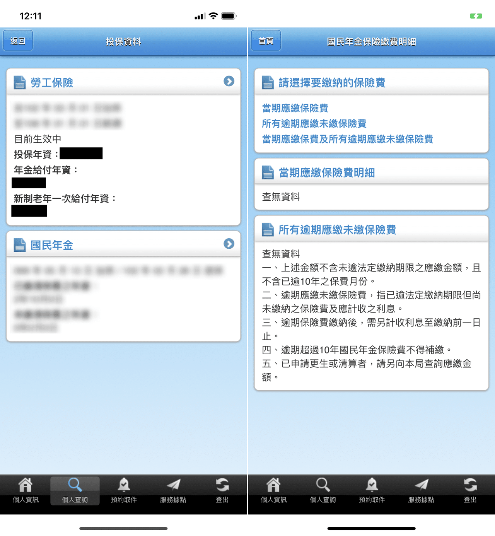Click document icon beside 當期應繳保險費明細
Screen dimensions: 495x536
[x=268, y=172]
